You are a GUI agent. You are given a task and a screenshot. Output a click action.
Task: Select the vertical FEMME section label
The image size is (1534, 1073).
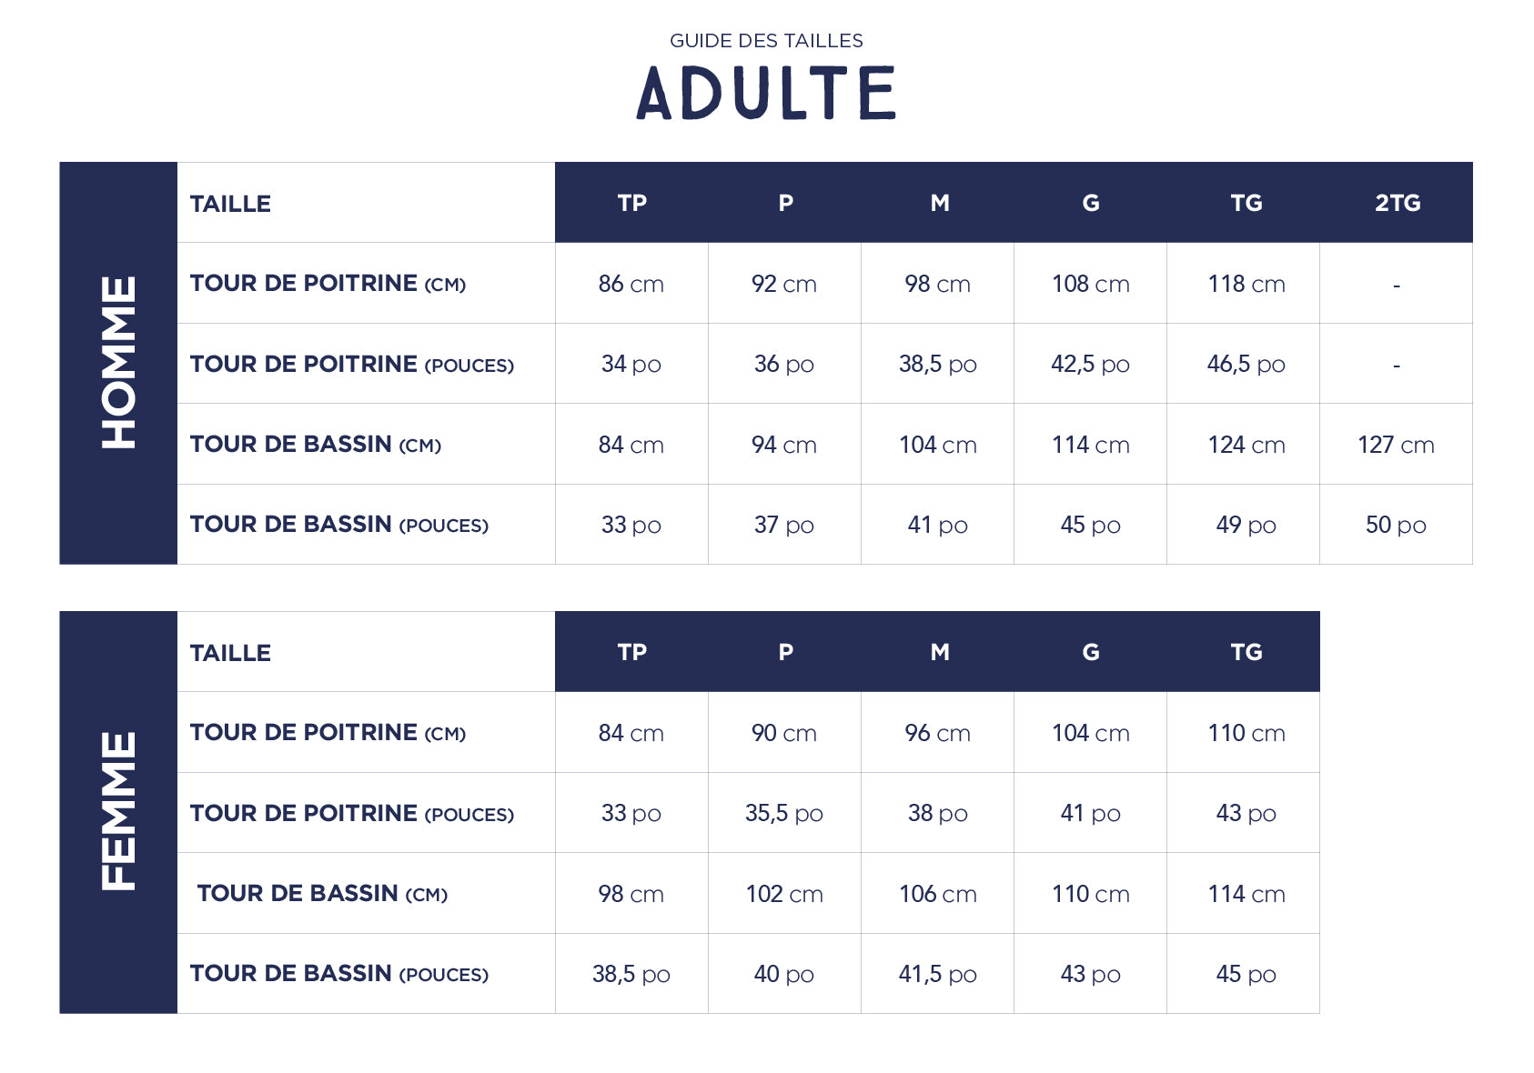(x=118, y=812)
